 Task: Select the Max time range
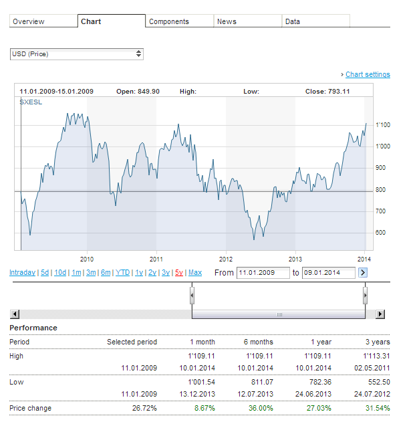click(x=195, y=273)
